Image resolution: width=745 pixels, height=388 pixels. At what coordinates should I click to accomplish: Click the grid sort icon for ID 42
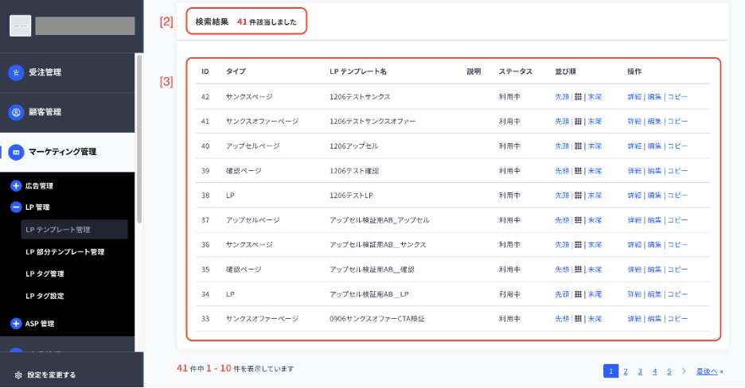(x=578, y=97)
